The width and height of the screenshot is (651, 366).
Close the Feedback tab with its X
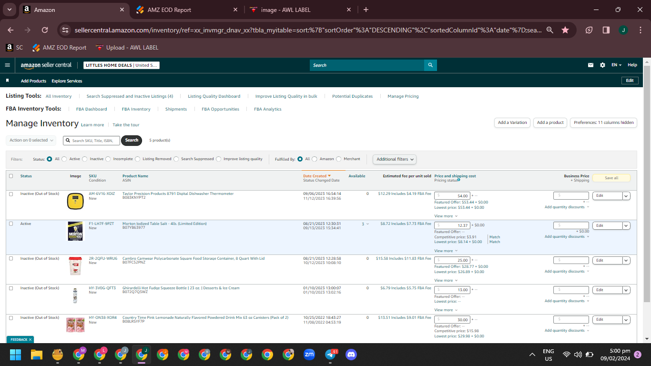30,340
